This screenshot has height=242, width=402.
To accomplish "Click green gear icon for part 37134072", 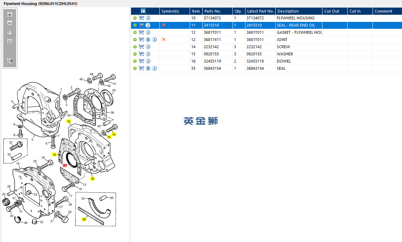I will click(135, 18).
